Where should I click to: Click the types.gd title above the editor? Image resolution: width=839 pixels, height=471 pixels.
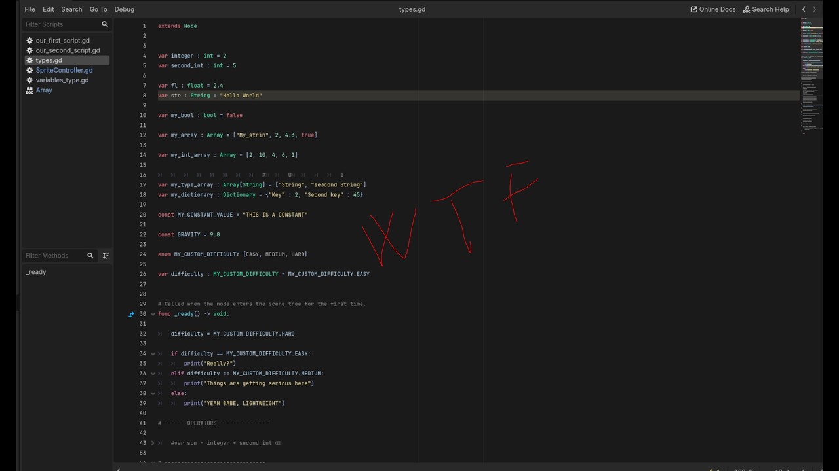412,9
